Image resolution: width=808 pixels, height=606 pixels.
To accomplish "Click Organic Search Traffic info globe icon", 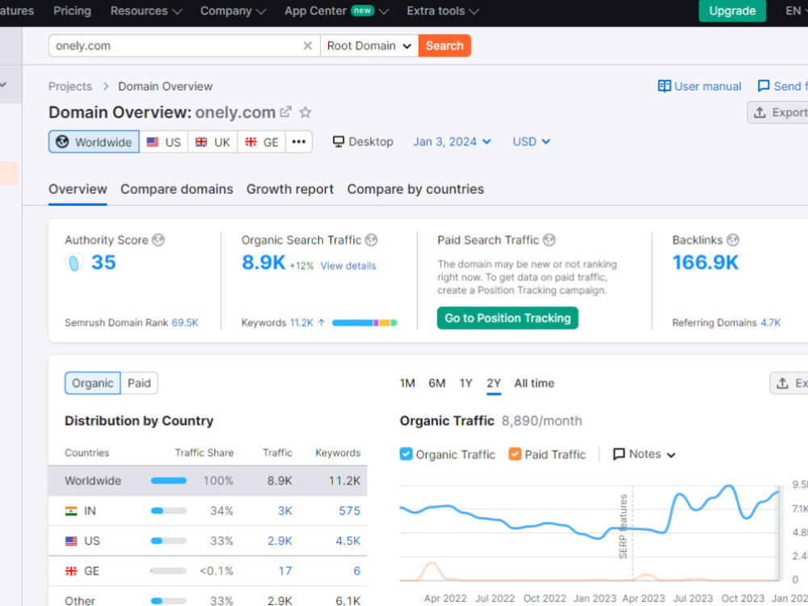I will (371, 240).
